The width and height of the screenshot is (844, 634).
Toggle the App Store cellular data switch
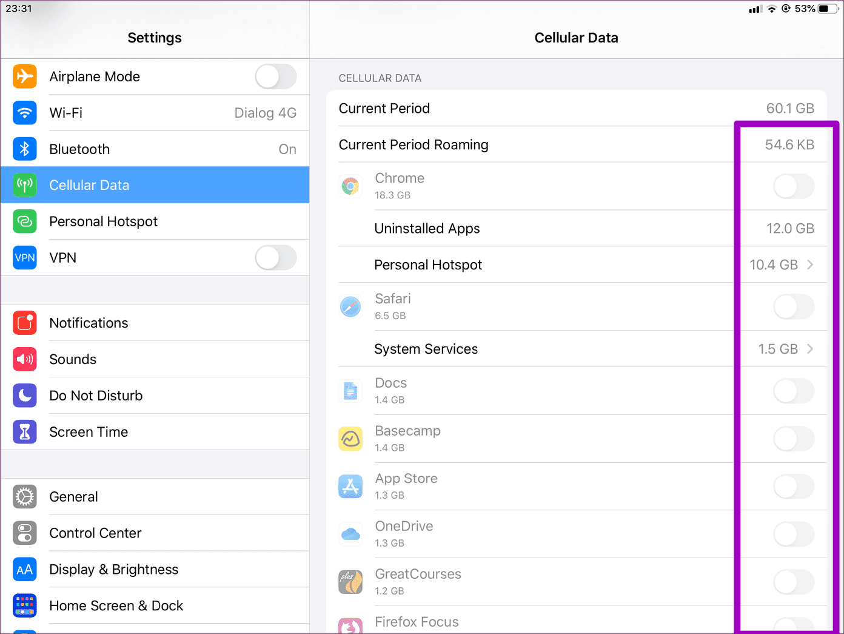794,487
